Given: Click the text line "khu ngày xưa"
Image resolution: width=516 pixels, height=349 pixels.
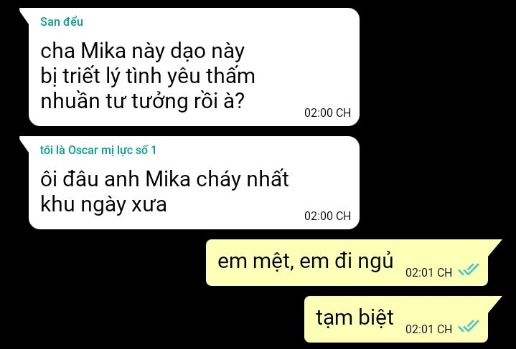Looking at the screenshot, I should [103, 204].
